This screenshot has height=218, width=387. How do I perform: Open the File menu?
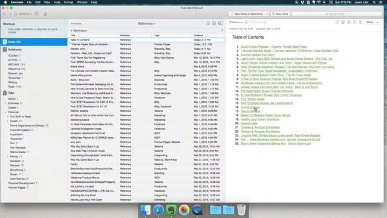pyautogui.click(x=29, y=2)
